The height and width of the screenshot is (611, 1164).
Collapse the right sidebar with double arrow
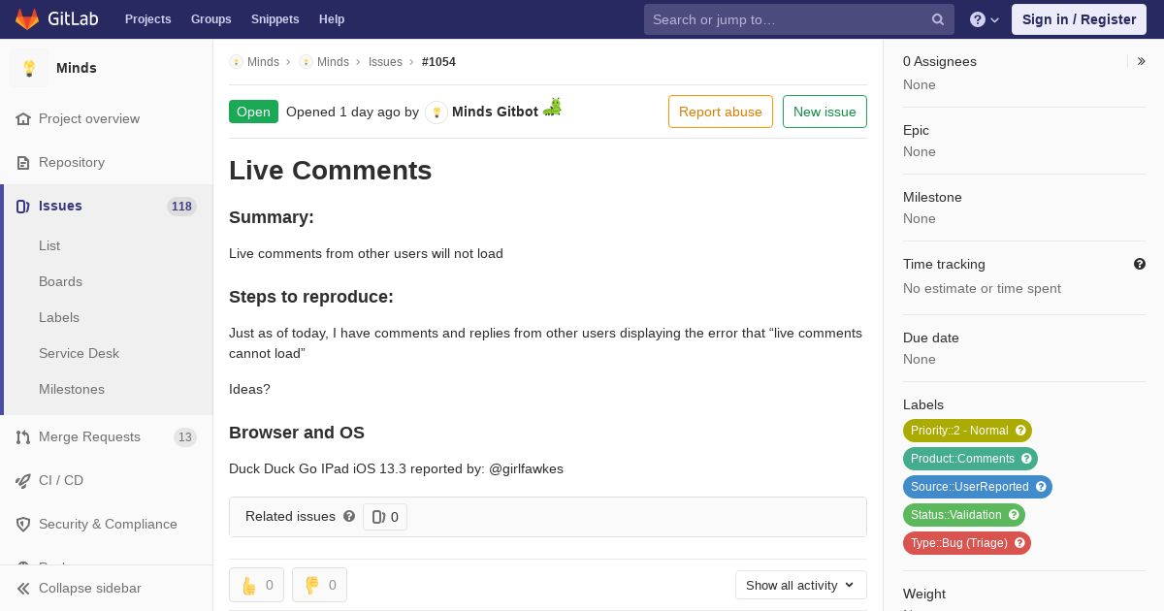[1142, 61]
